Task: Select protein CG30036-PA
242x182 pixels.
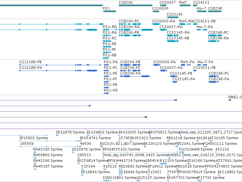Action: (x=156, y=65)
